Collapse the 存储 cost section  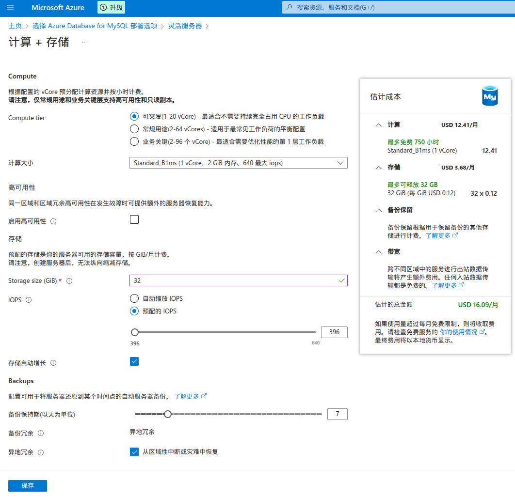(x=379, y=168)
